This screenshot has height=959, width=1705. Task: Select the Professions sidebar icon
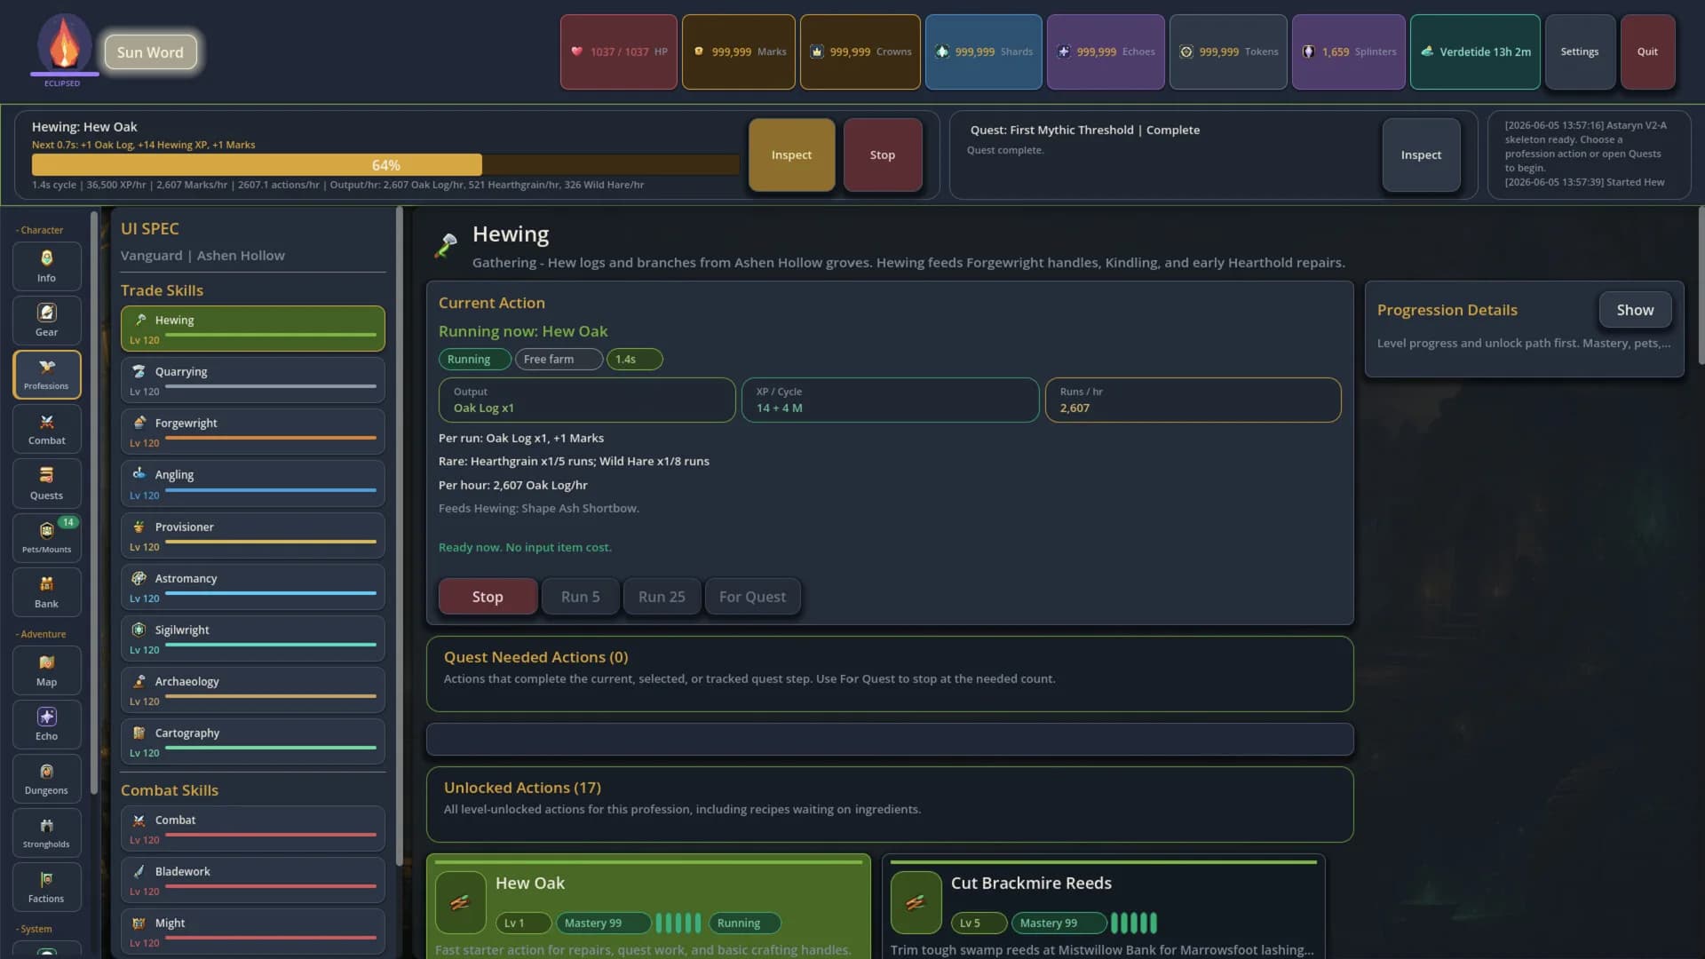click(x=46, y=375)
